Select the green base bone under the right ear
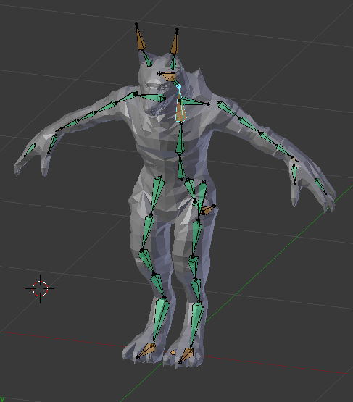The width and height of the screenshot is (353, 402). (173, 62)
